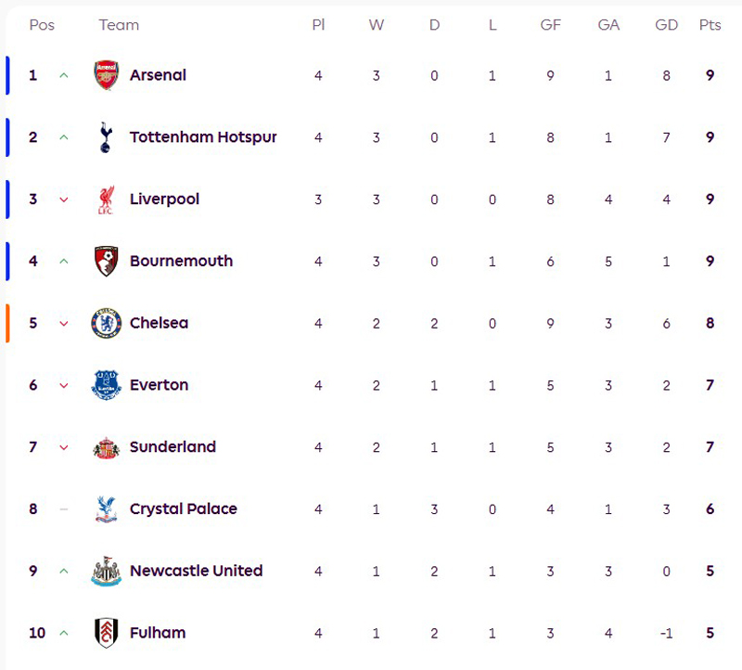This screenshot has width=742, height=670.
Task: Click the orange qualification bar beside Chelsea
Action: click(7, 323)
